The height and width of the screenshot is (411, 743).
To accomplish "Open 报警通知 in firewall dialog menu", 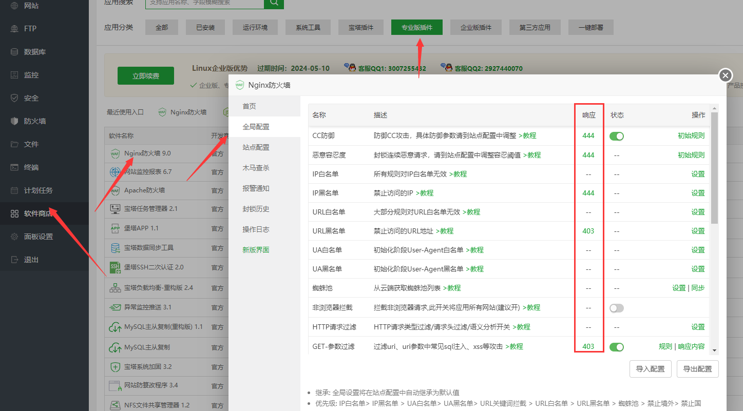I will click(x=264, y=188).
